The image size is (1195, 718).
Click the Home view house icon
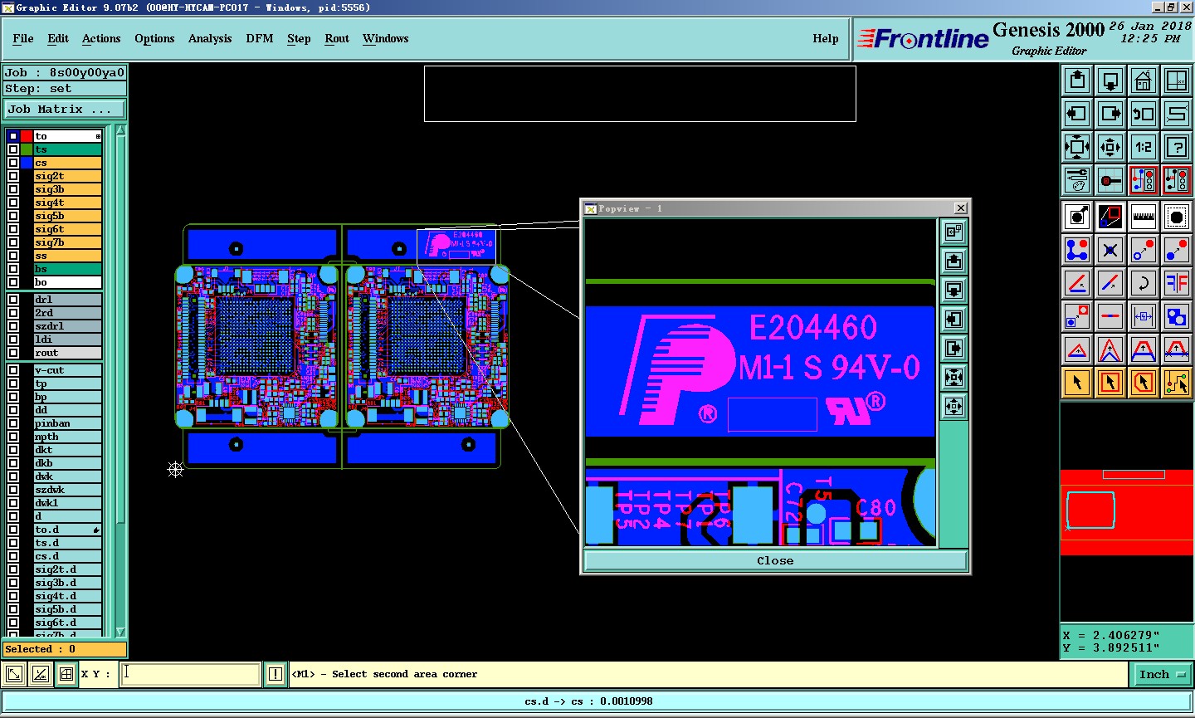pos(1144,81)
